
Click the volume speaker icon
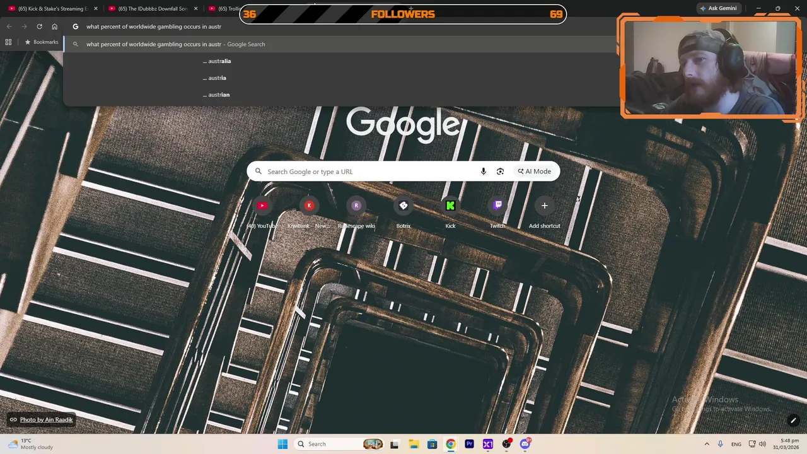(762, 444)
